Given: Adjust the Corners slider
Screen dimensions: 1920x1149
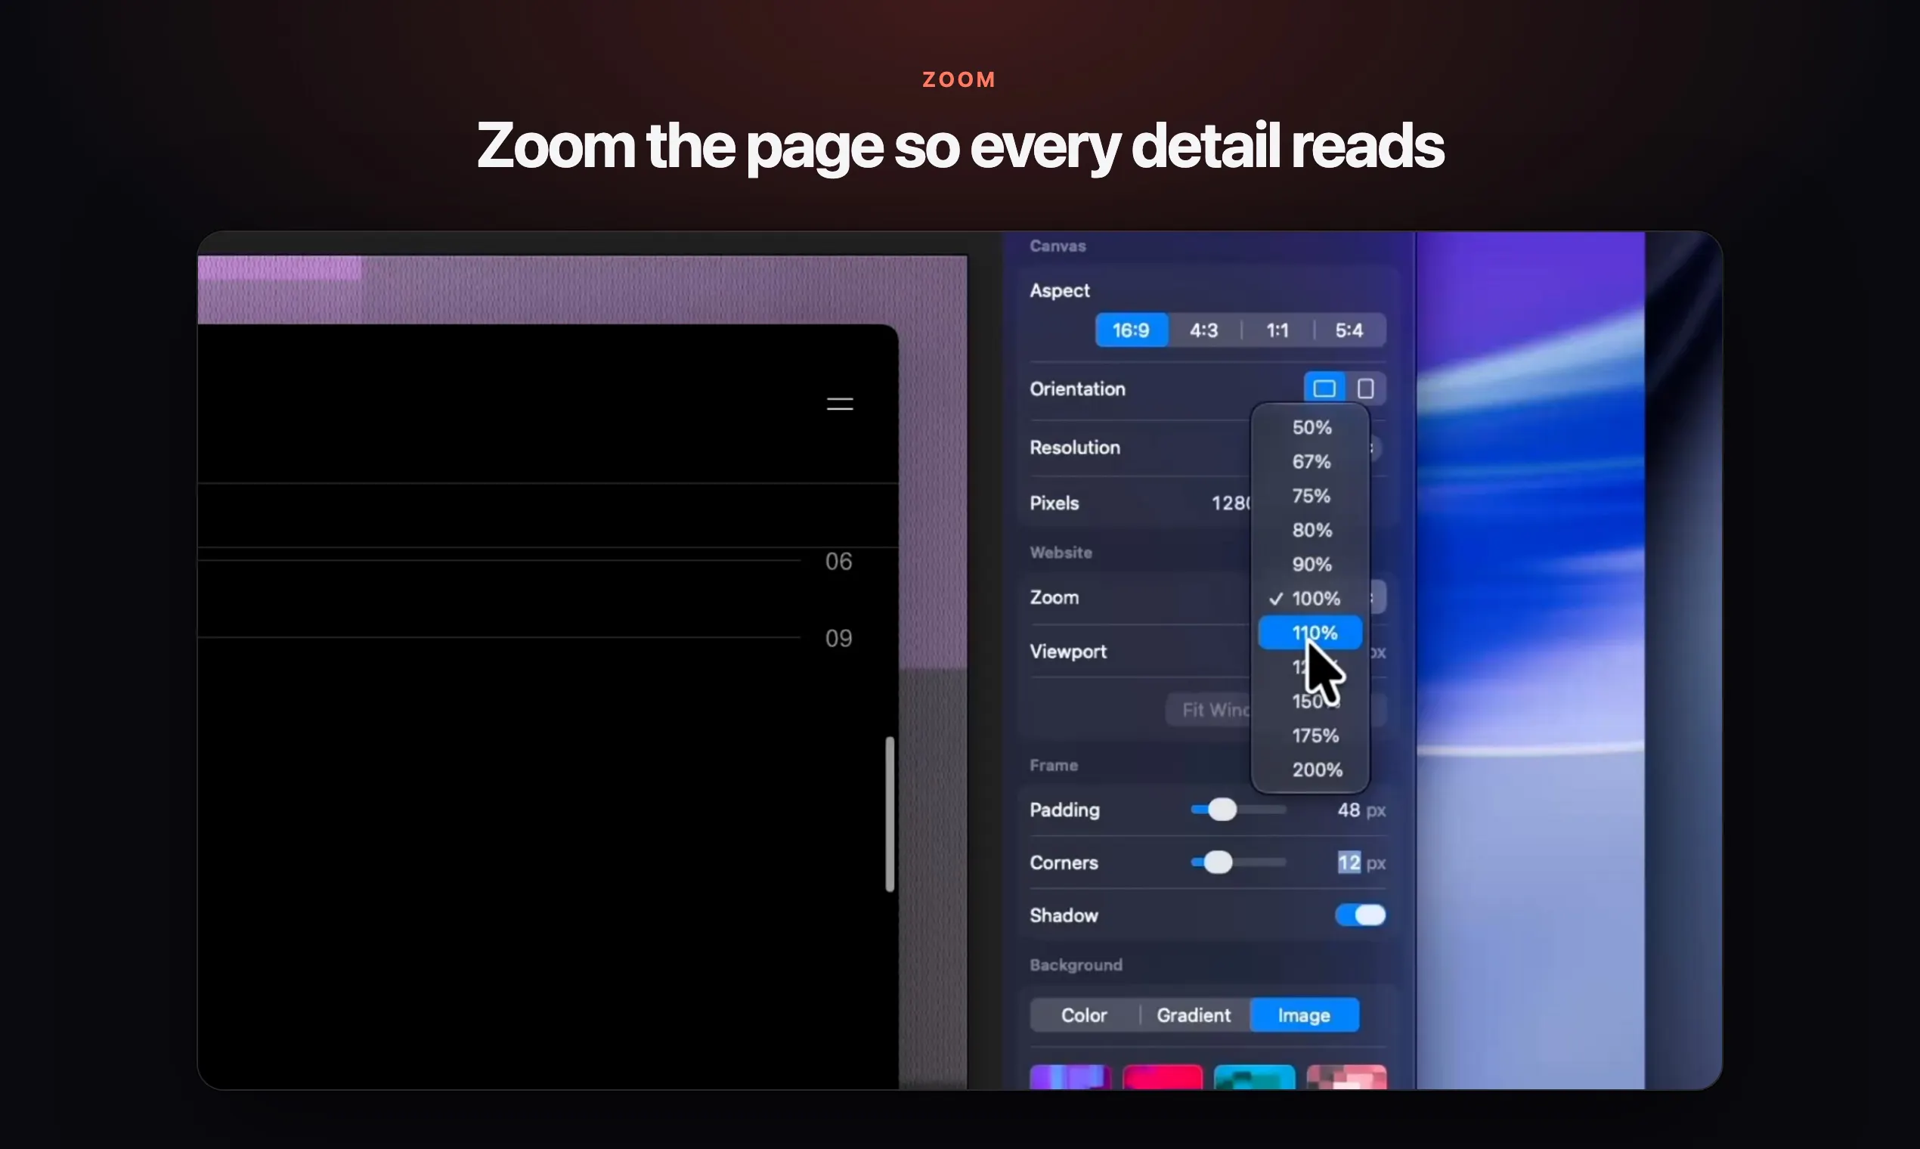Looking at the screenshot, I should click(x=1238, y=863).
